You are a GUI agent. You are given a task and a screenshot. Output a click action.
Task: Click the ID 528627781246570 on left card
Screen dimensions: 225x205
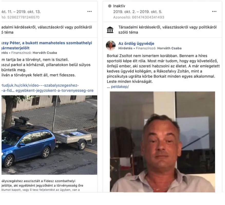click(x=20, y=17)
